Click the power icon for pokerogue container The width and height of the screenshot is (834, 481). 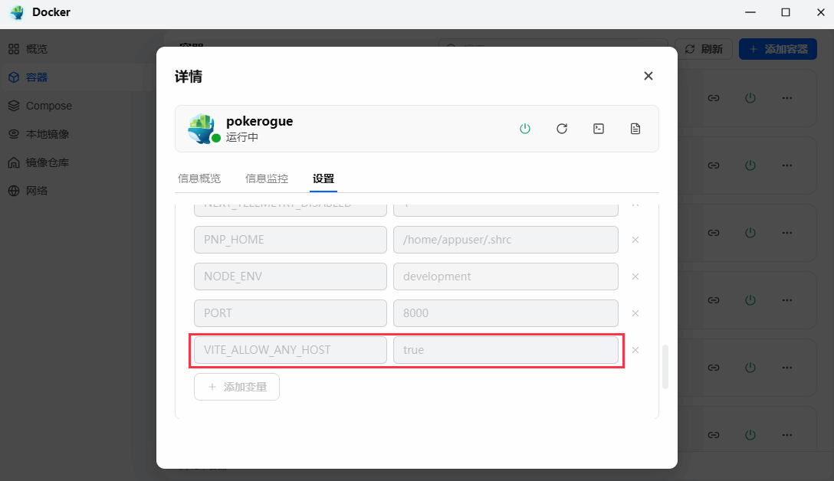tap(525, 129)
